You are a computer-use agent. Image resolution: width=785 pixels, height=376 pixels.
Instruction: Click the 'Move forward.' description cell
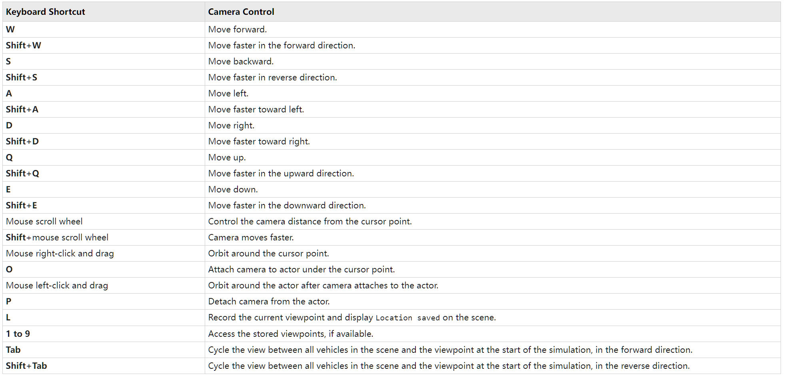[x=238, y=30]
